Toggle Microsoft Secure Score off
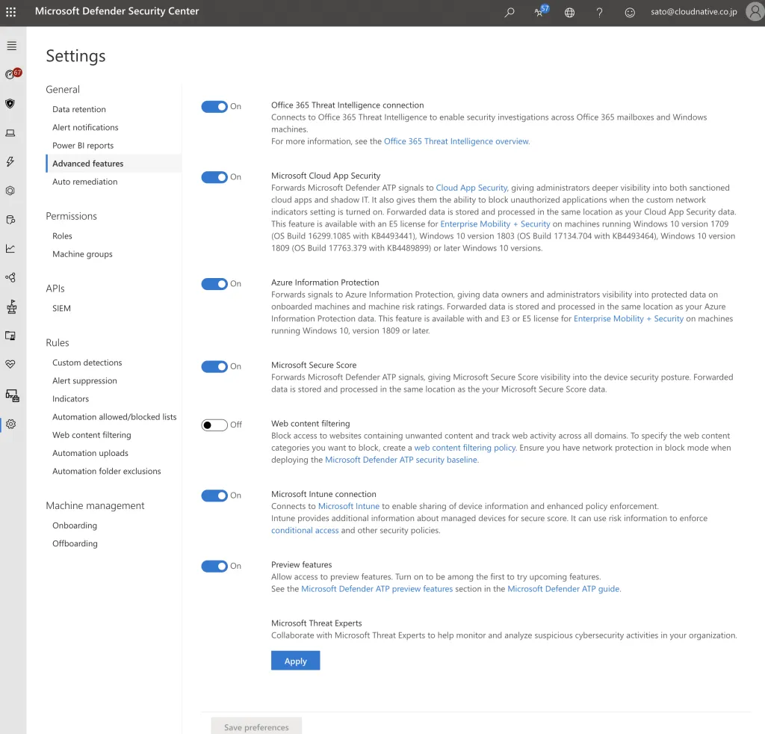The image size is (765, 734). pyautogui.click(x=214, y=366)
